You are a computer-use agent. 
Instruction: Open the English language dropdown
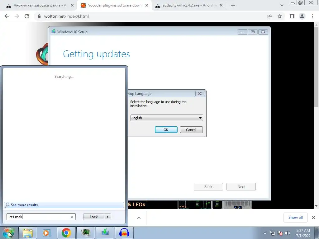coord(167,118)
